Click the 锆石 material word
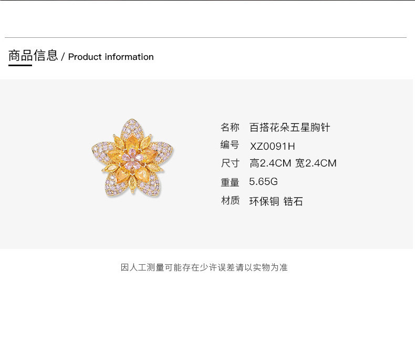415x343 pixels. click(293, 201)
